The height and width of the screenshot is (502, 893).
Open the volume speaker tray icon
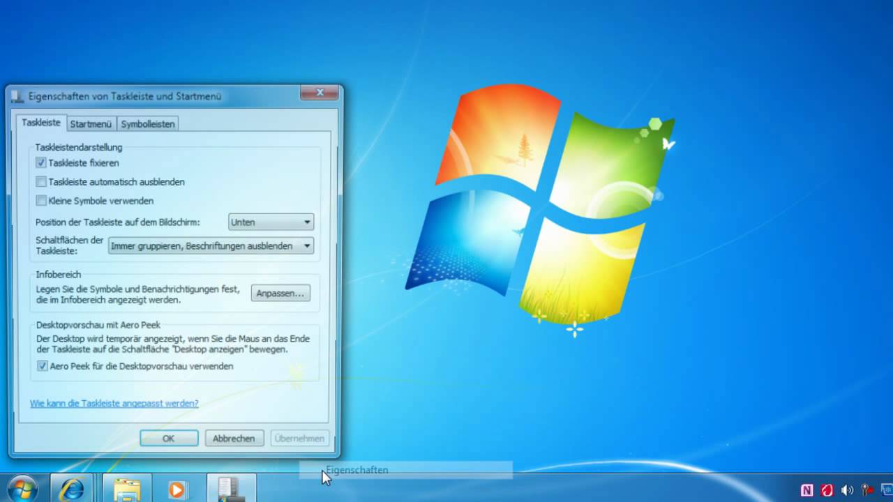click(x=847, y=489)
